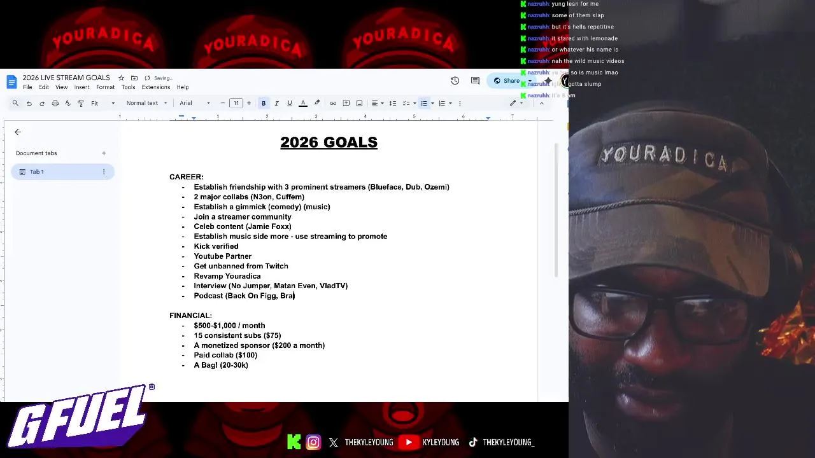
Task: Click the Revamp Youradica bullet
Action: coord(227,276)
